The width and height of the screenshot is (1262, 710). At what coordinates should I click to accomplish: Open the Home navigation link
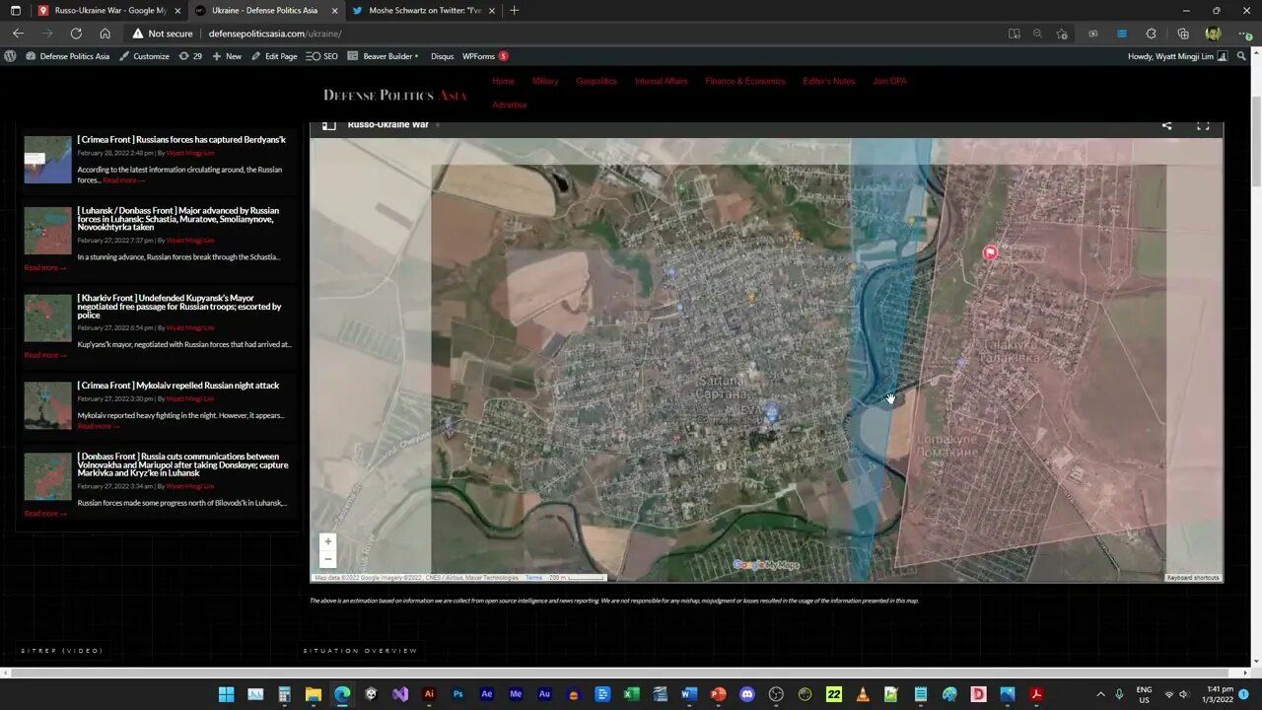point(503,81)
